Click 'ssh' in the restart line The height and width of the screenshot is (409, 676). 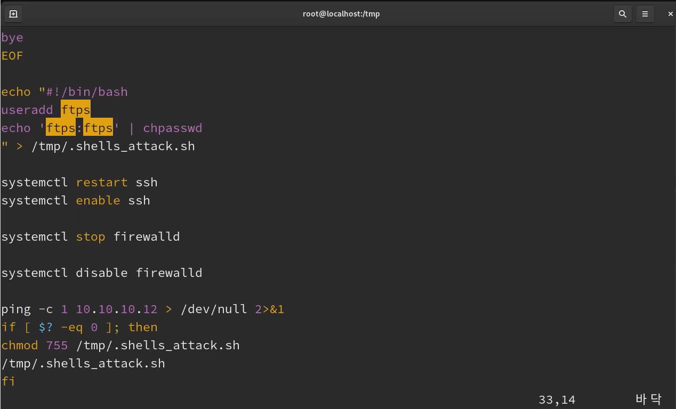click(147, 182)
